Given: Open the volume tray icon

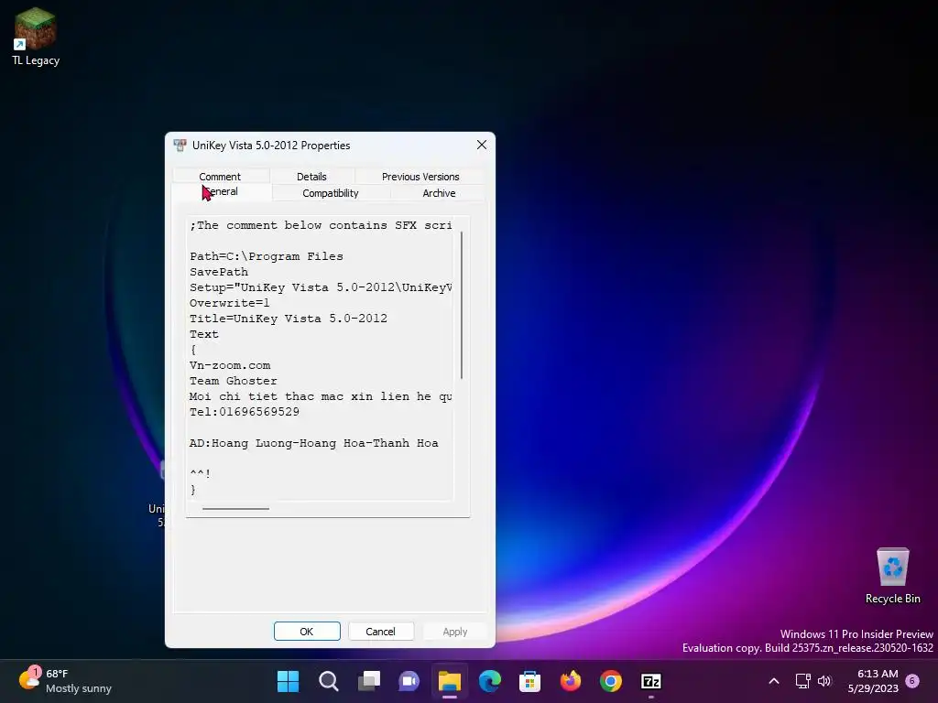Looking at the screenshot, I should (824, 681).
